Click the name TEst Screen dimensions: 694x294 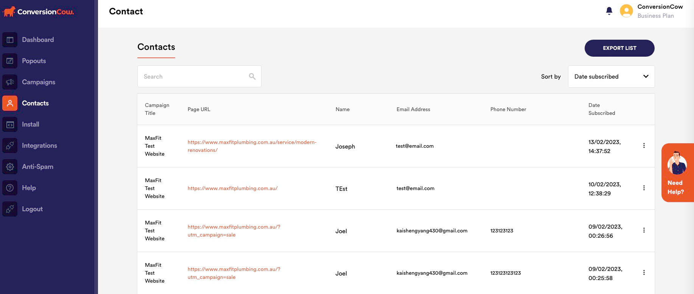pos(341,189)
